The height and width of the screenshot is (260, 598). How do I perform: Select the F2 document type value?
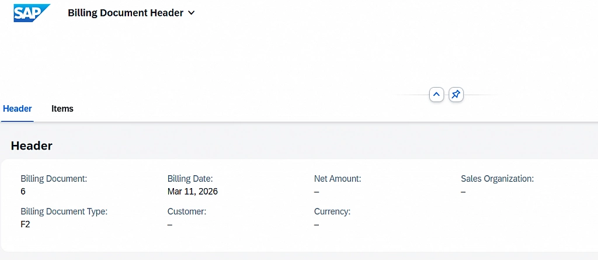(x=25, y=224)
